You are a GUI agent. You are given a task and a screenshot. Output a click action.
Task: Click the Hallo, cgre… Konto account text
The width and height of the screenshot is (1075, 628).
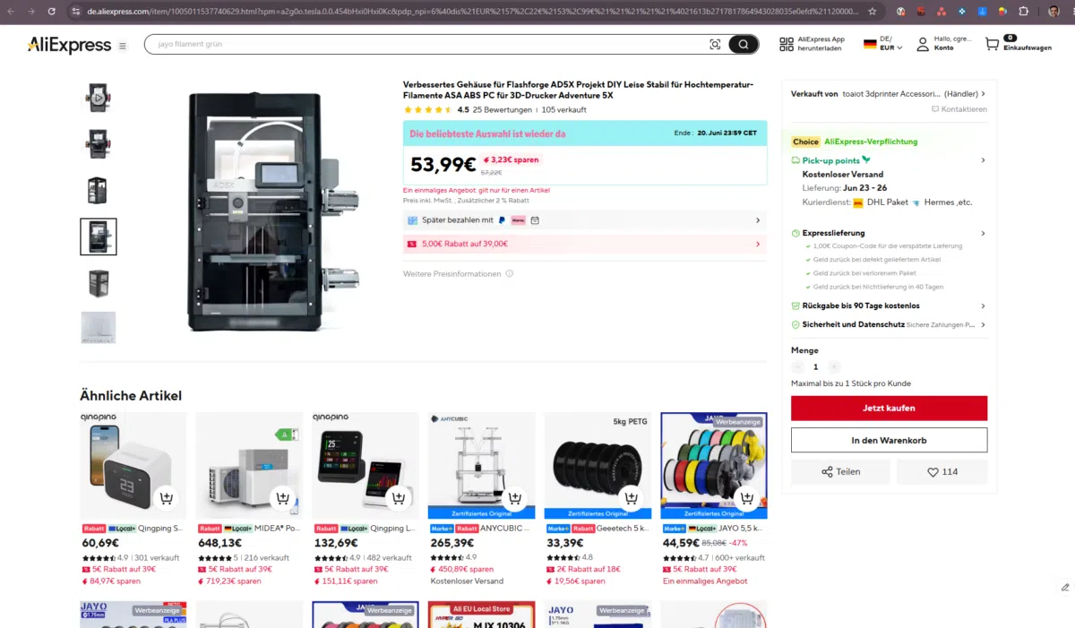[952, 44]
